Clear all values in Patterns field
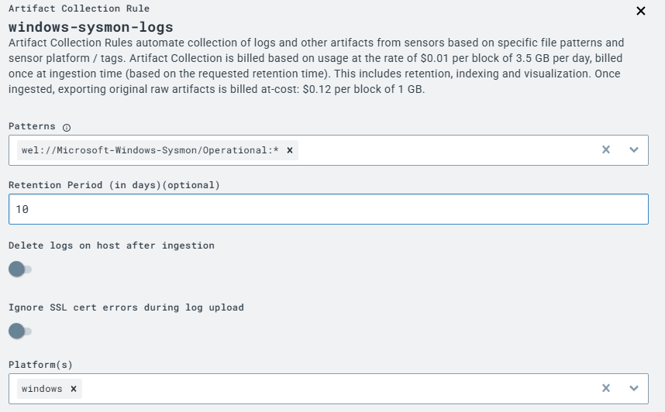Screen dimensions: 665x412 (x=606, y=150)
